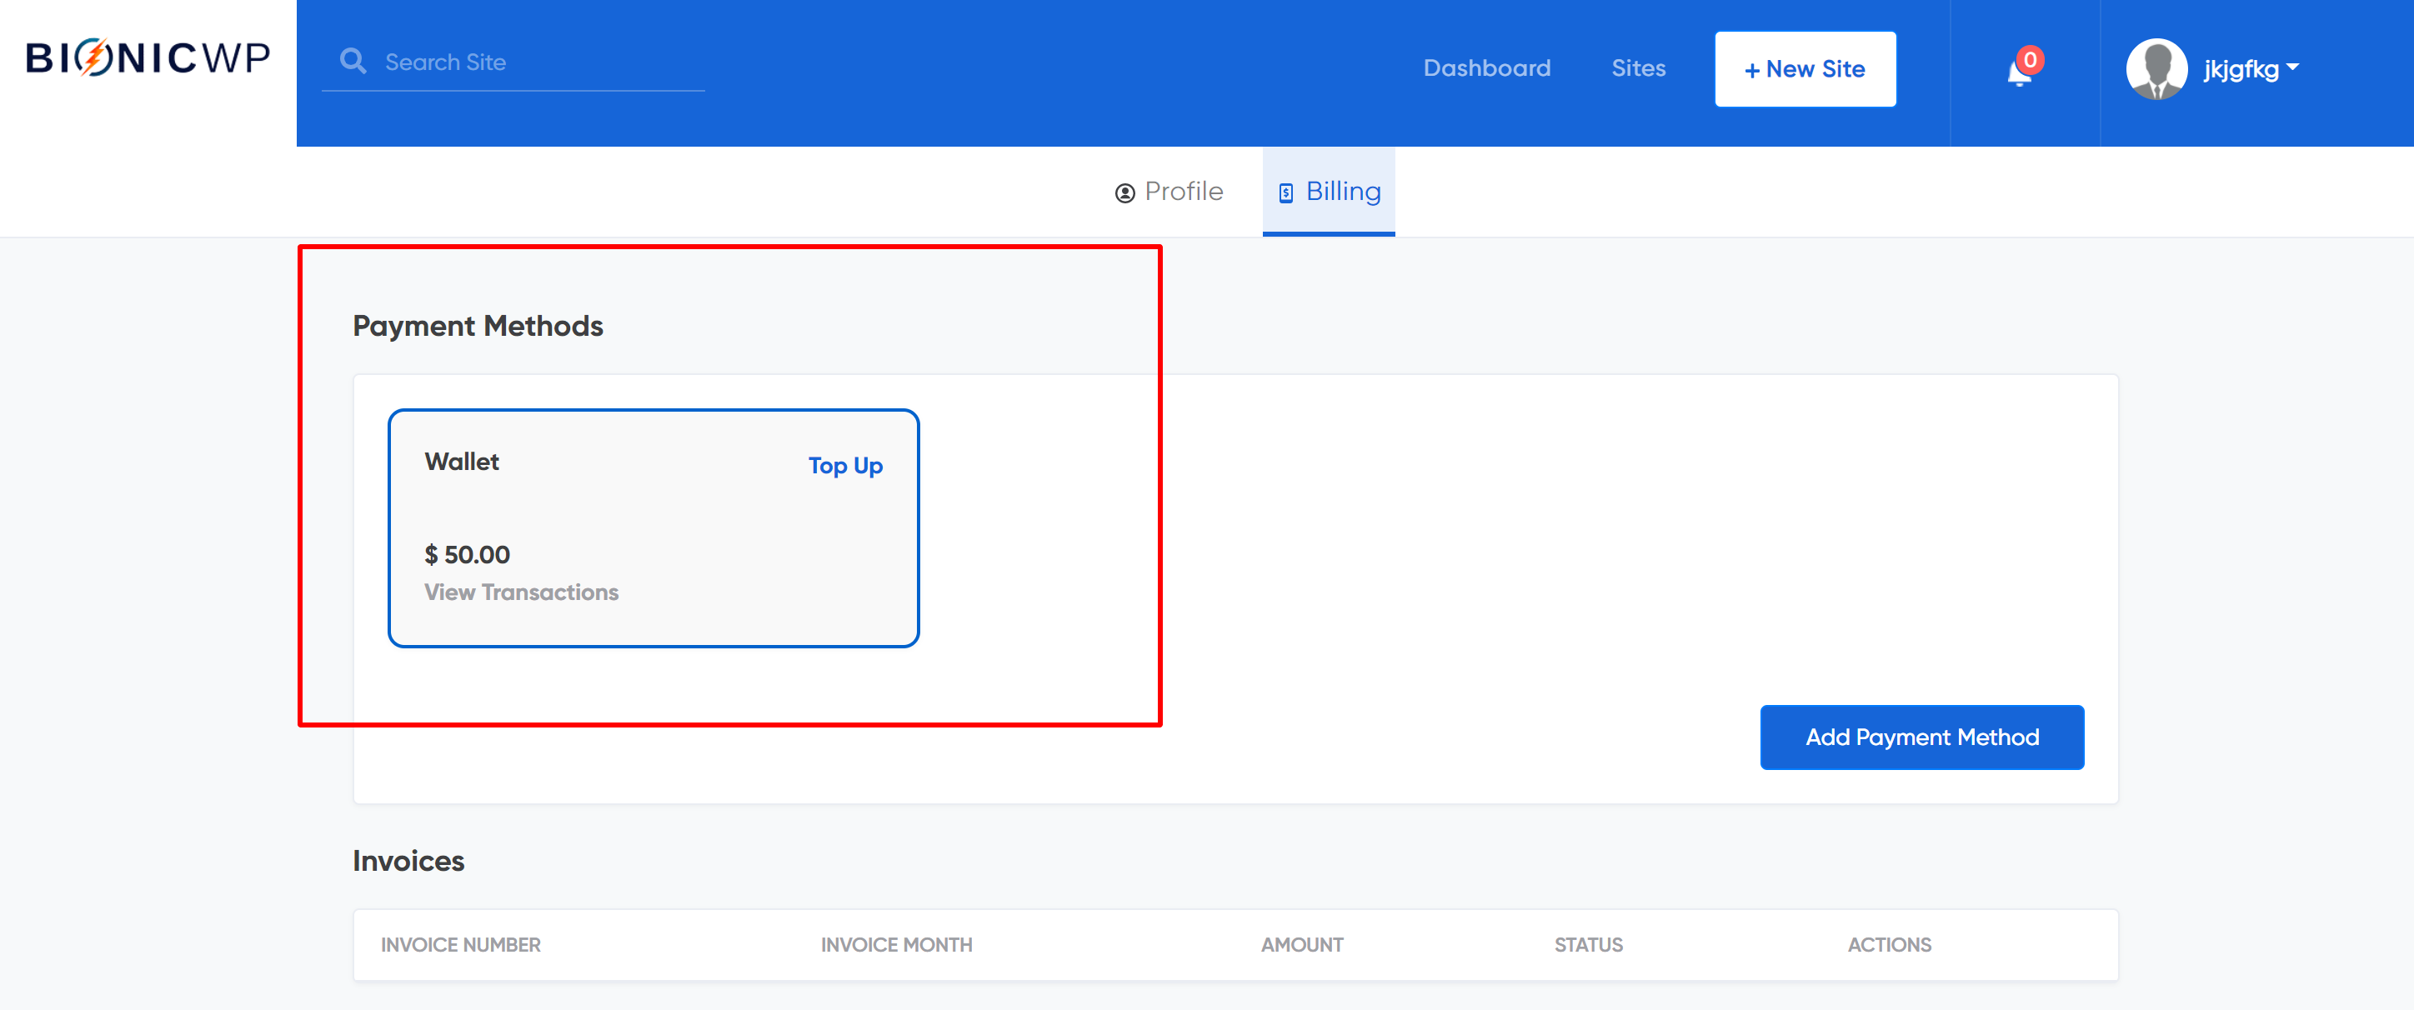Switch to the Profile tab
This screenshot has width=2414, height=1010.
click(x=1183, y=192)
